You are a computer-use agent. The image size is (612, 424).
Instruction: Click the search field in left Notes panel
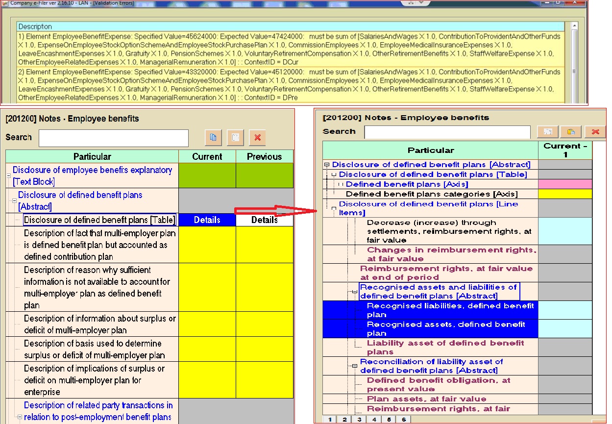[114, 138]
